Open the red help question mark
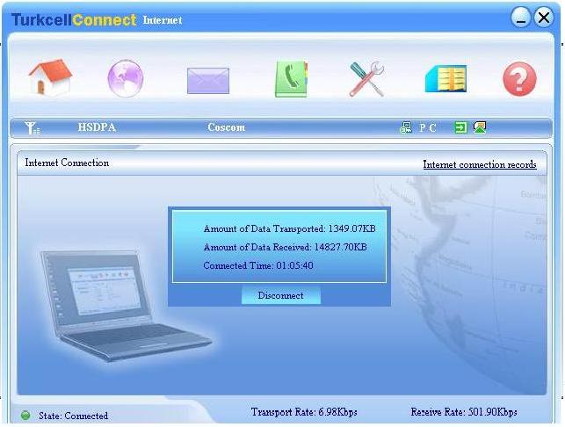 [x=519, y=80]
